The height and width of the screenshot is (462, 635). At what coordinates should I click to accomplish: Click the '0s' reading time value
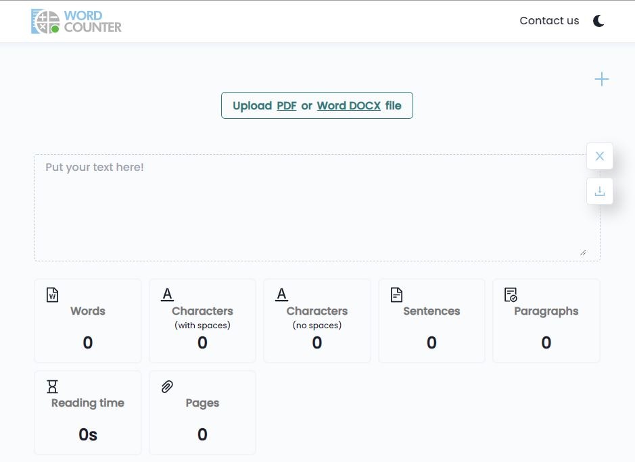(x=88, y=434)
